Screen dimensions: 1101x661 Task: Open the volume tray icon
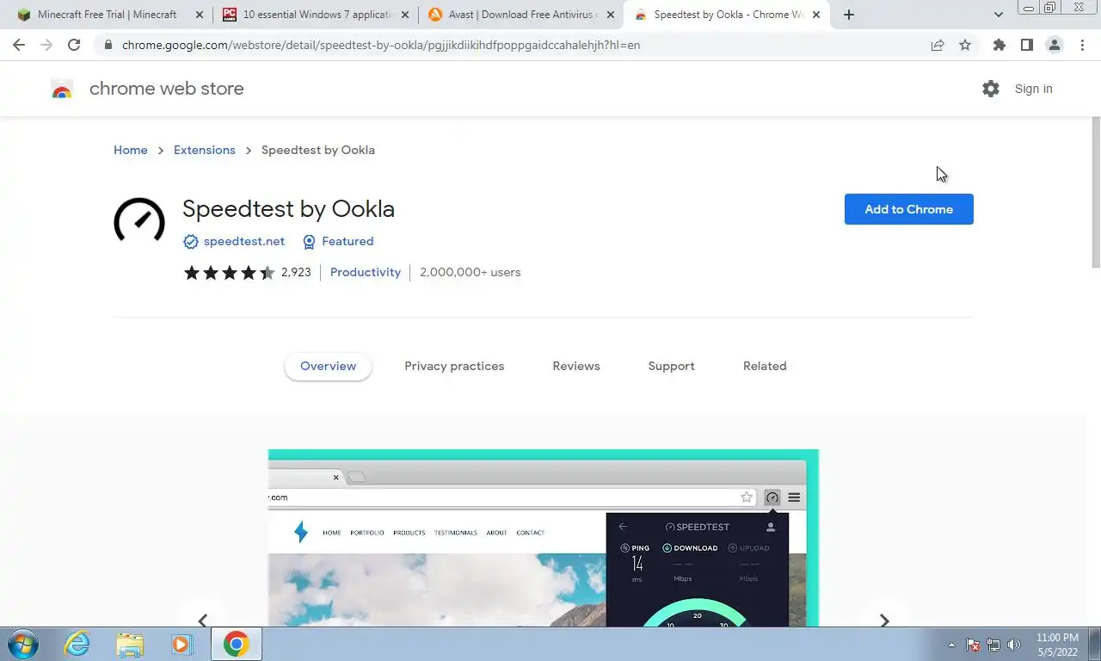[1014, 645]
